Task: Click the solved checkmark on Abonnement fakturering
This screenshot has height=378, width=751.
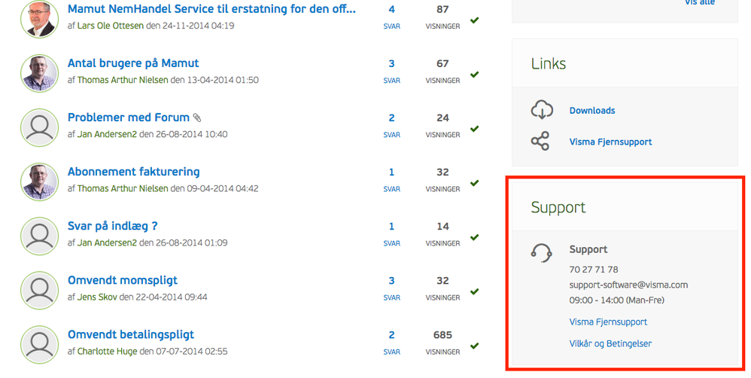Action: point(474,183)
